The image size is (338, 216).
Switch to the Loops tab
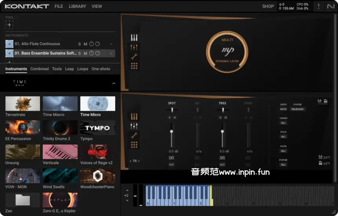point(82,69)
